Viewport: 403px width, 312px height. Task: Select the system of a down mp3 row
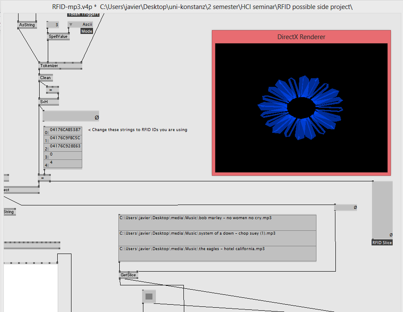pyautogui.click(x=217, y=238)
